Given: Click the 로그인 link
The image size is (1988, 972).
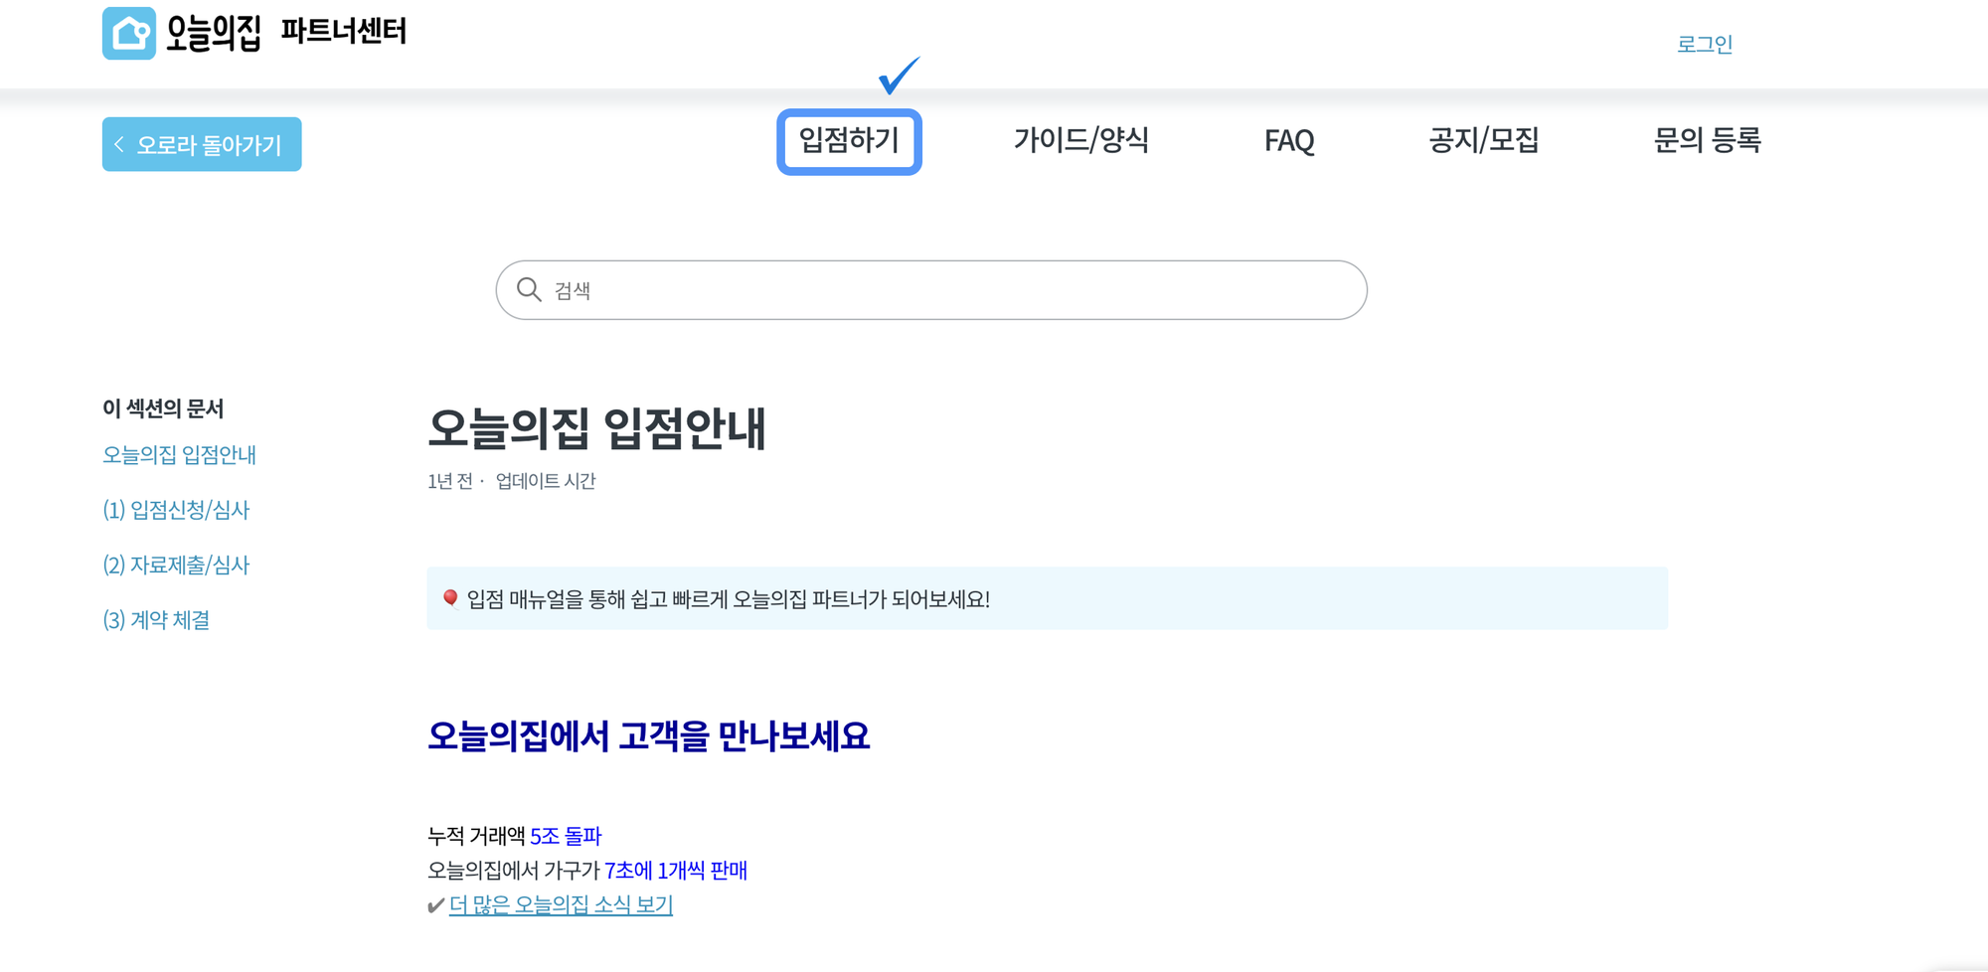Looking at the screenshot, I should [1705, 43].
